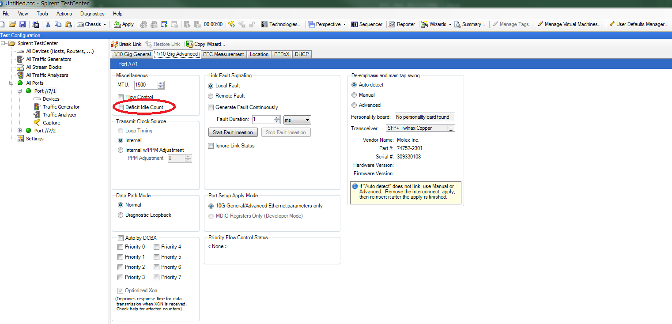The width and height of the screenshot is (672, 324).
Task: Click the MTU value field
Action: (x=145, y=85)
